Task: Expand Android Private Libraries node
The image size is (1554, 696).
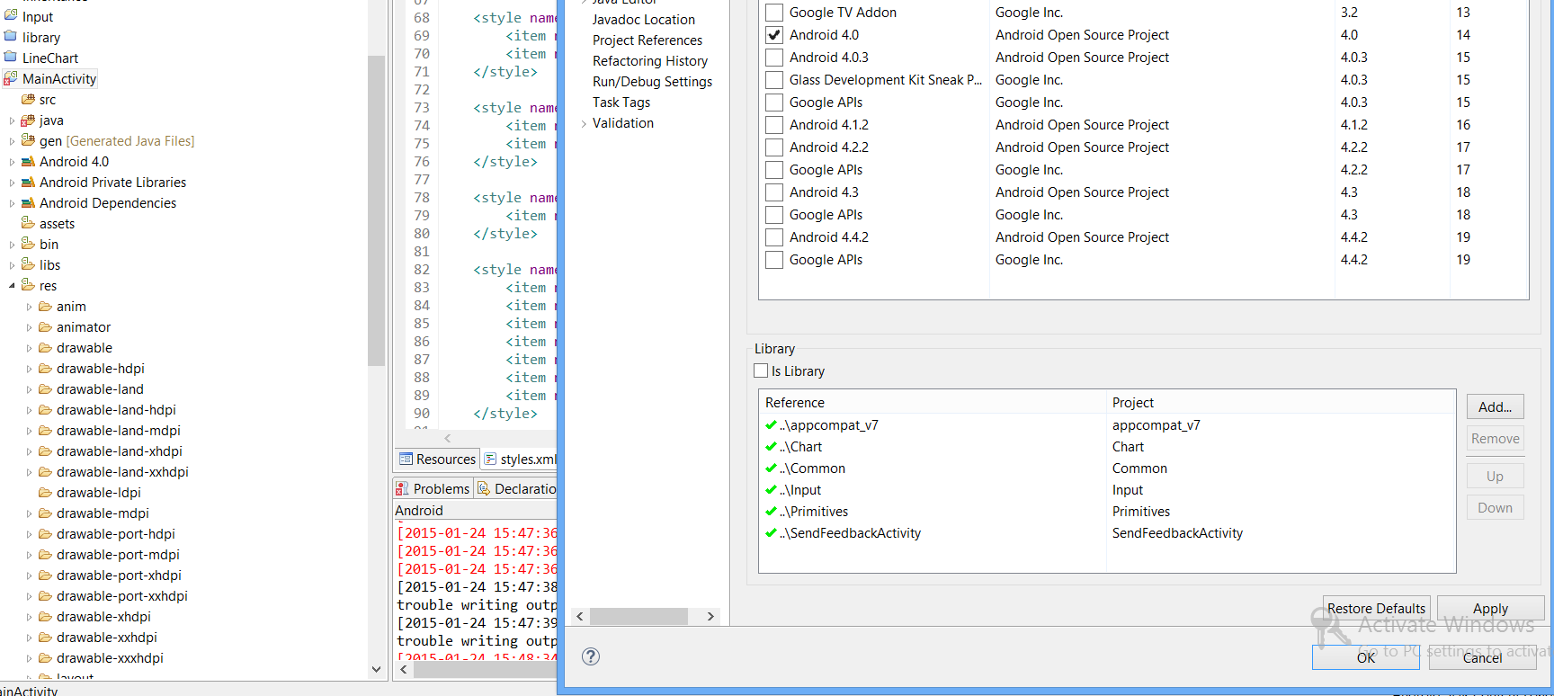Action: pos(12,183)
